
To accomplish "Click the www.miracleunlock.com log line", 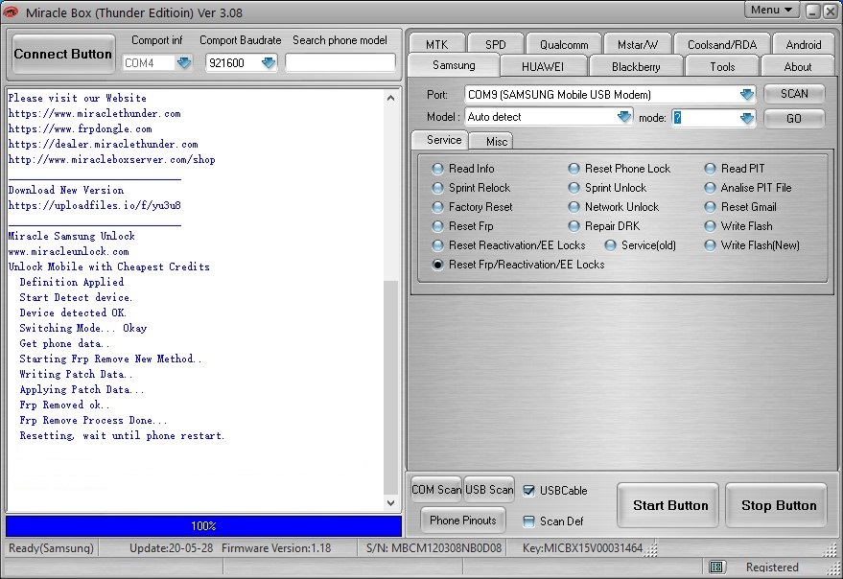I will coord(69,251).
